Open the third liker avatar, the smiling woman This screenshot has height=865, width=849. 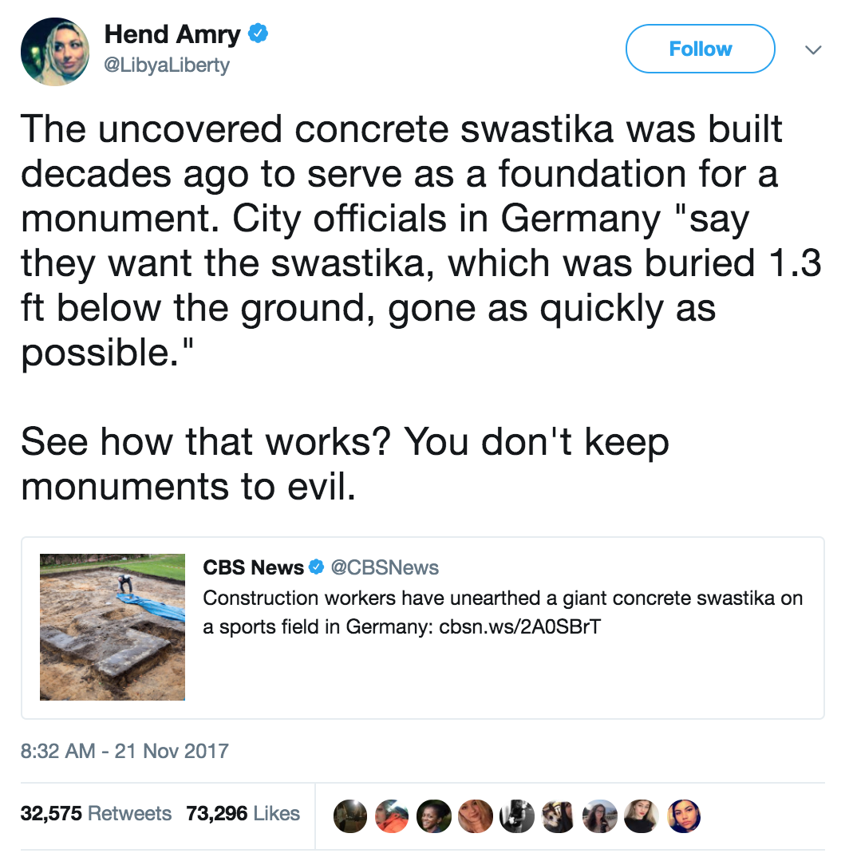(433, 816)
